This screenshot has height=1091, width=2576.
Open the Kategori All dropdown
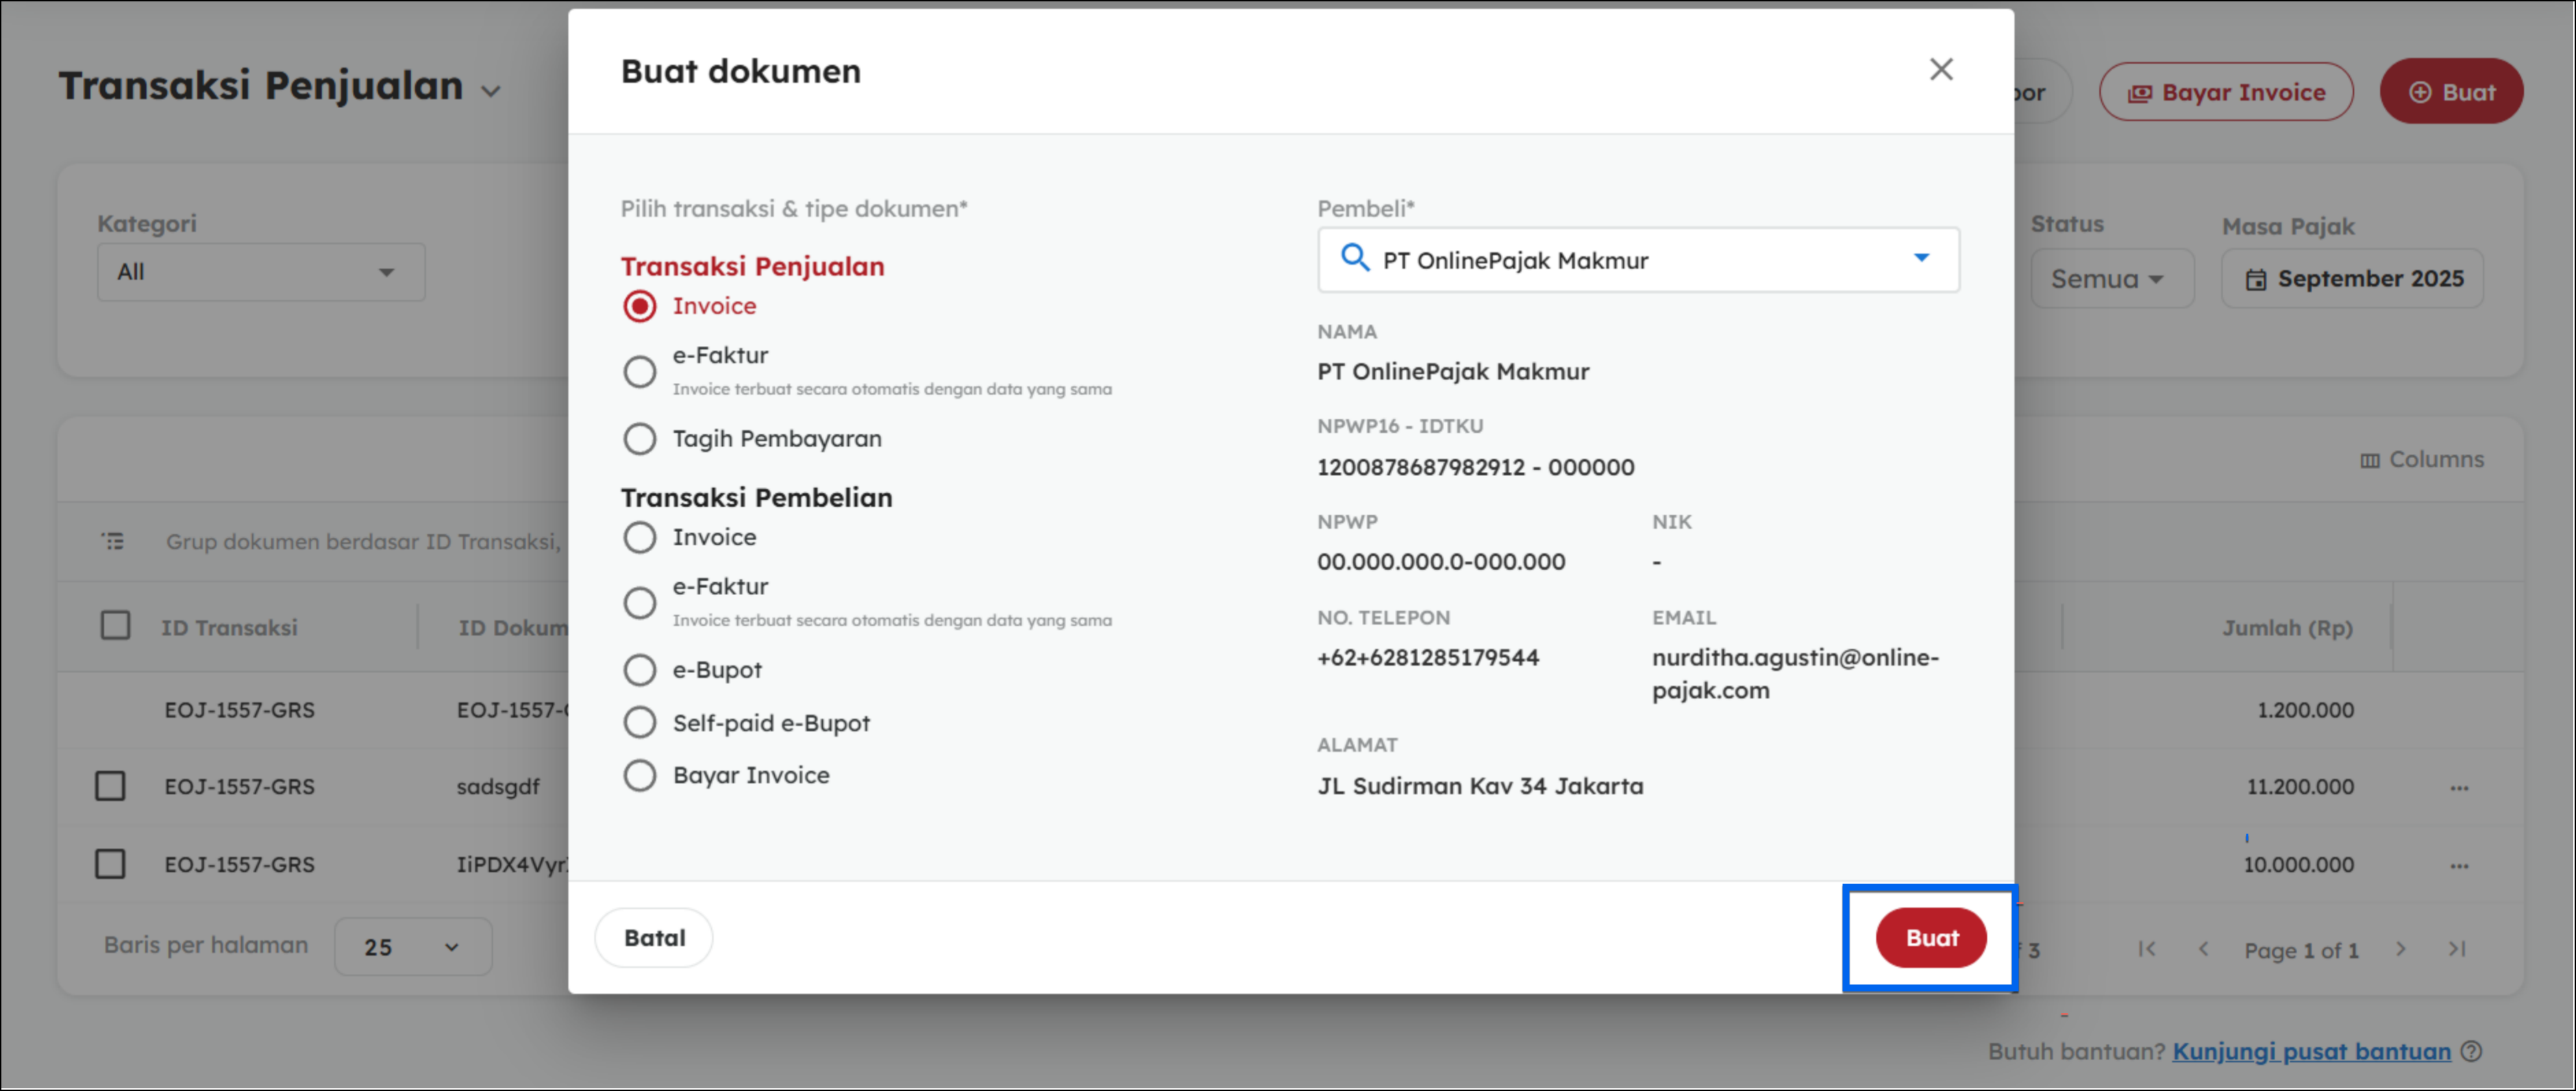[260, 272]
